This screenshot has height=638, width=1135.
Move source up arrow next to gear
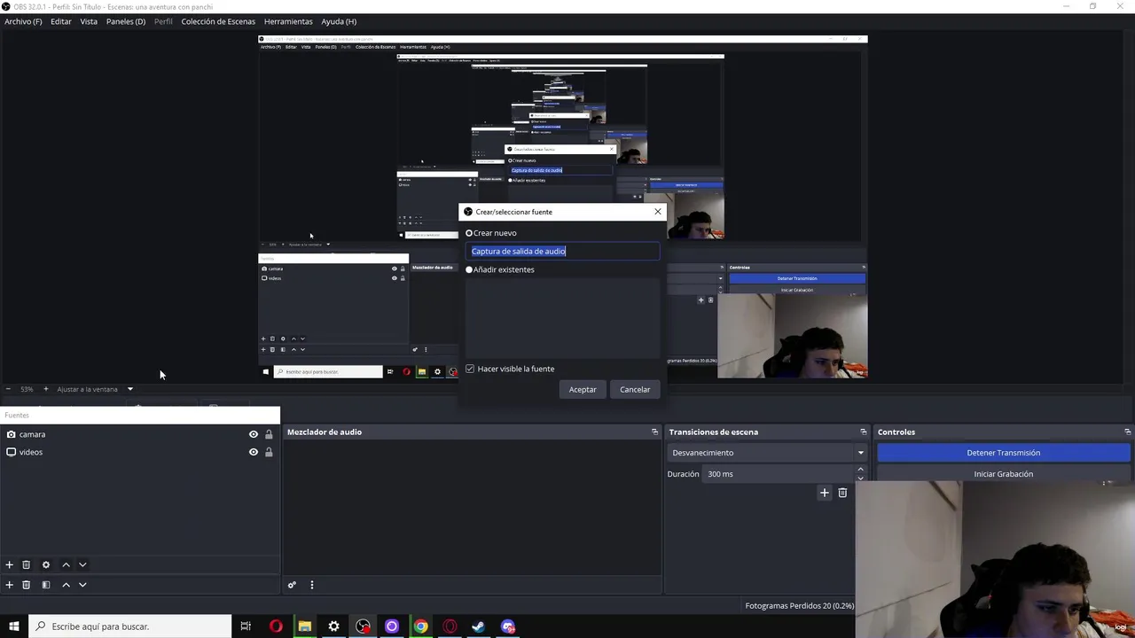click(x=66, y=564)
